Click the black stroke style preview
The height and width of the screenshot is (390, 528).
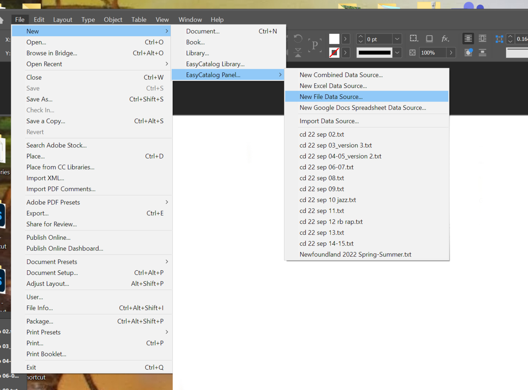[375, 53]
